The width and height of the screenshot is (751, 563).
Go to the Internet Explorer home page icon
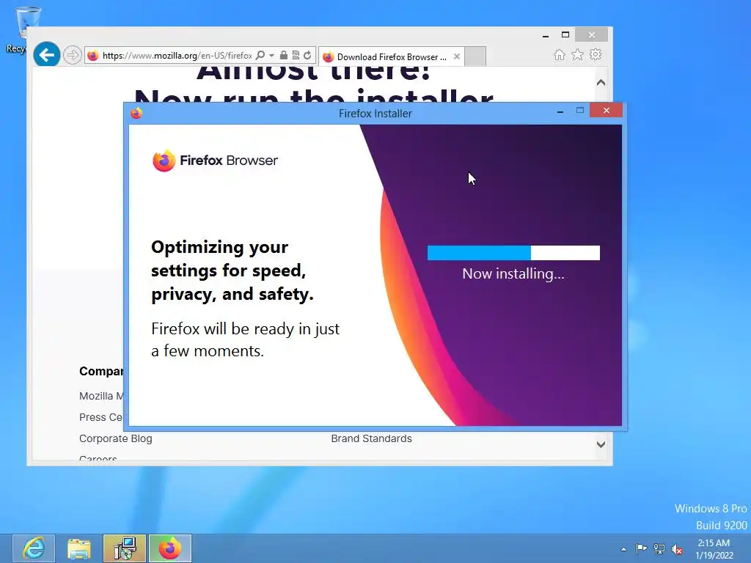(560, 55)
